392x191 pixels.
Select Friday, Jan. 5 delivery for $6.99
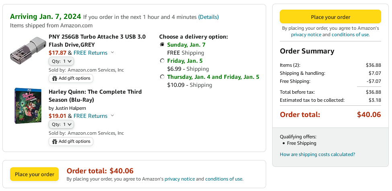162,60
